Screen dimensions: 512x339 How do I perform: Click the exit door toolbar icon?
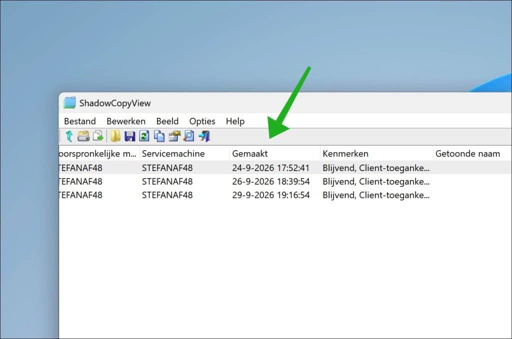pos(204,136)
